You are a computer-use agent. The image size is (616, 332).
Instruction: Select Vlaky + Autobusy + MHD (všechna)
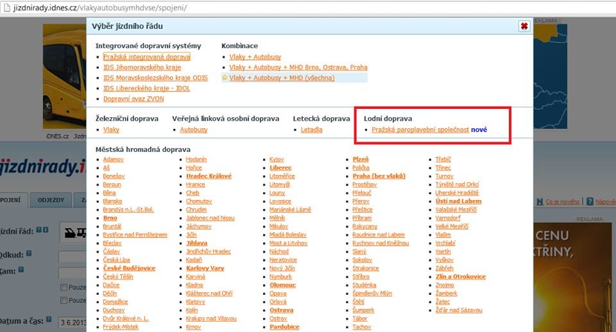point(282,78)
